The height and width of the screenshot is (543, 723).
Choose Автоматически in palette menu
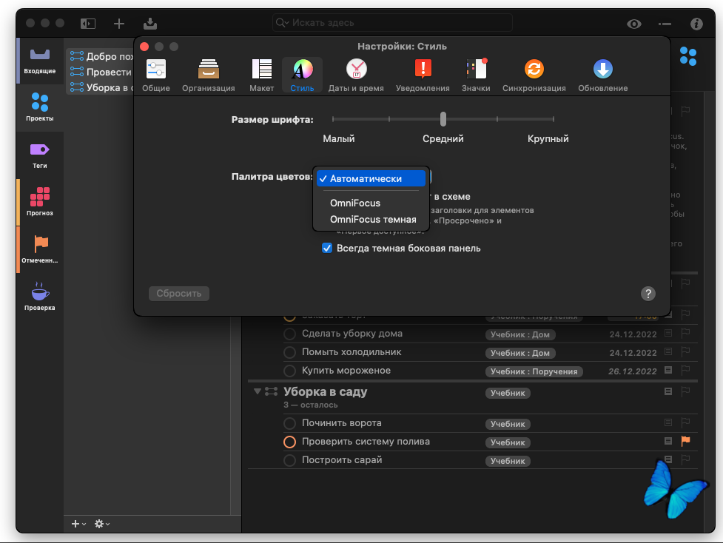pyautogui.click(x=371, y=179)
